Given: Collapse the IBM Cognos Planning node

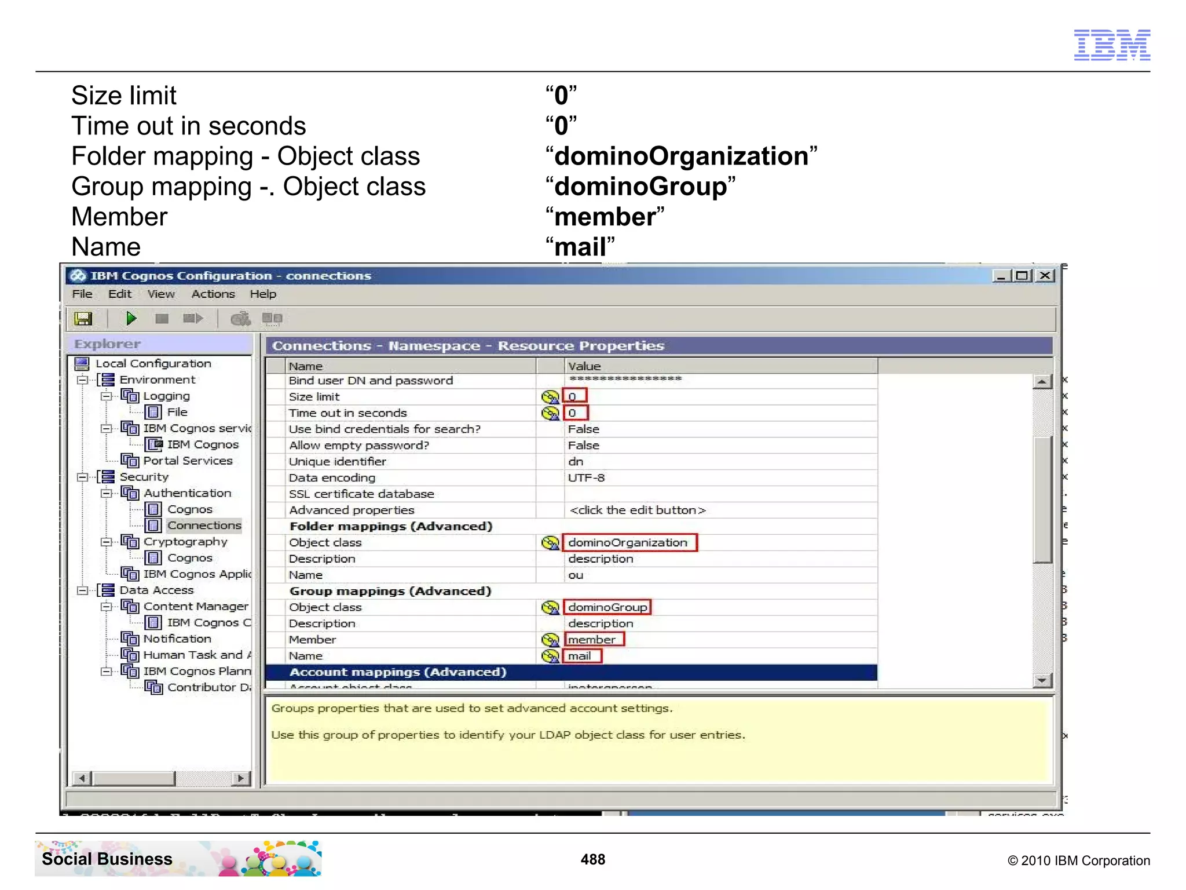Looking at the screenshot, I should pyautogui.click(x=106, y=672).
